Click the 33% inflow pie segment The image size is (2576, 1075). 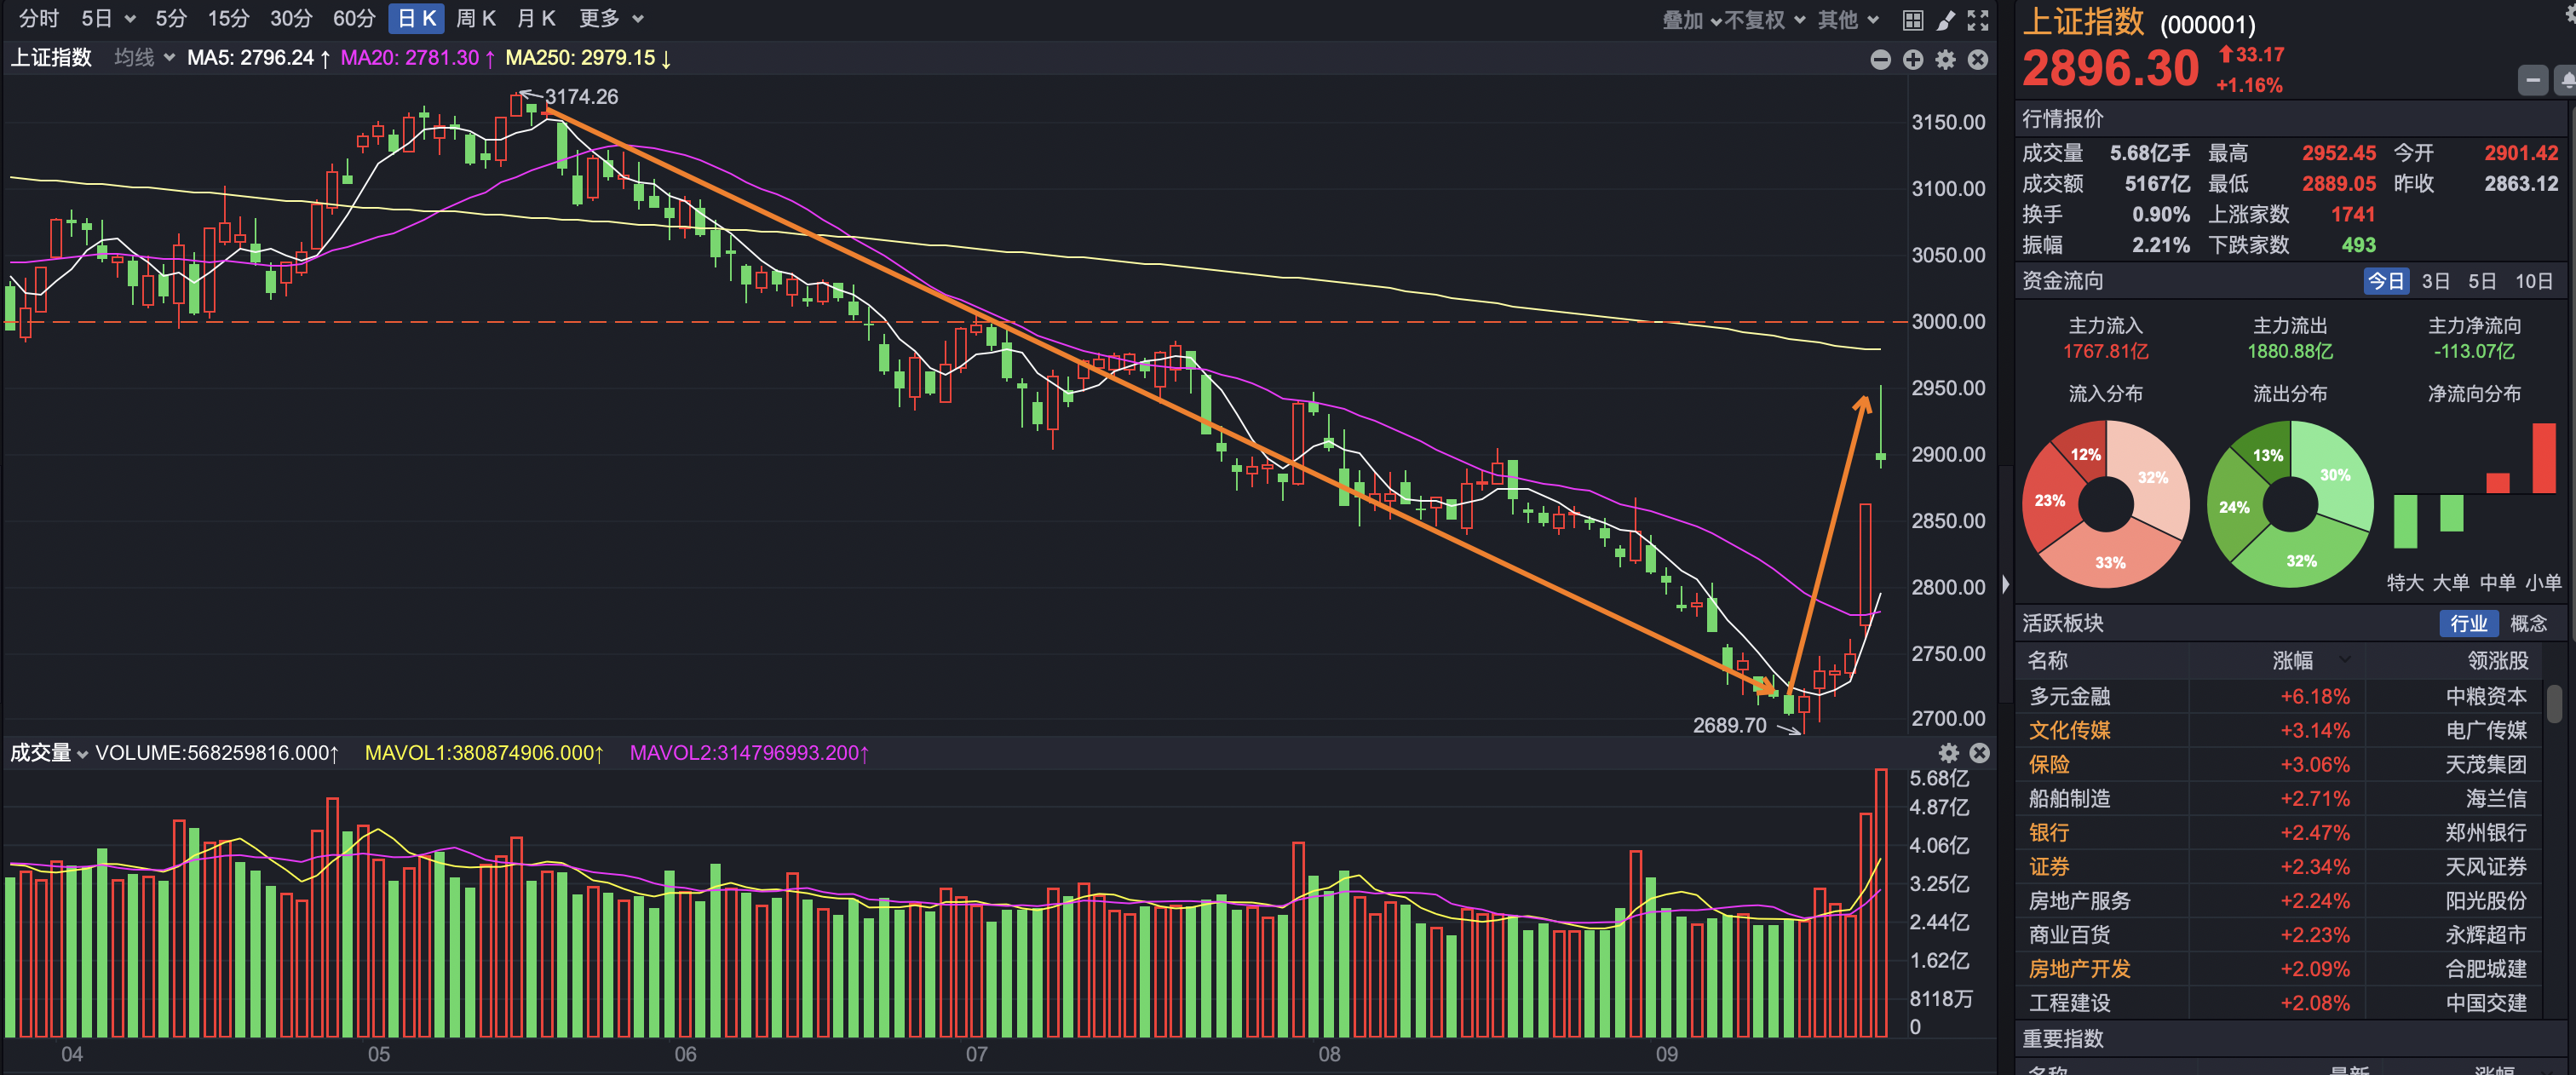2110,563
